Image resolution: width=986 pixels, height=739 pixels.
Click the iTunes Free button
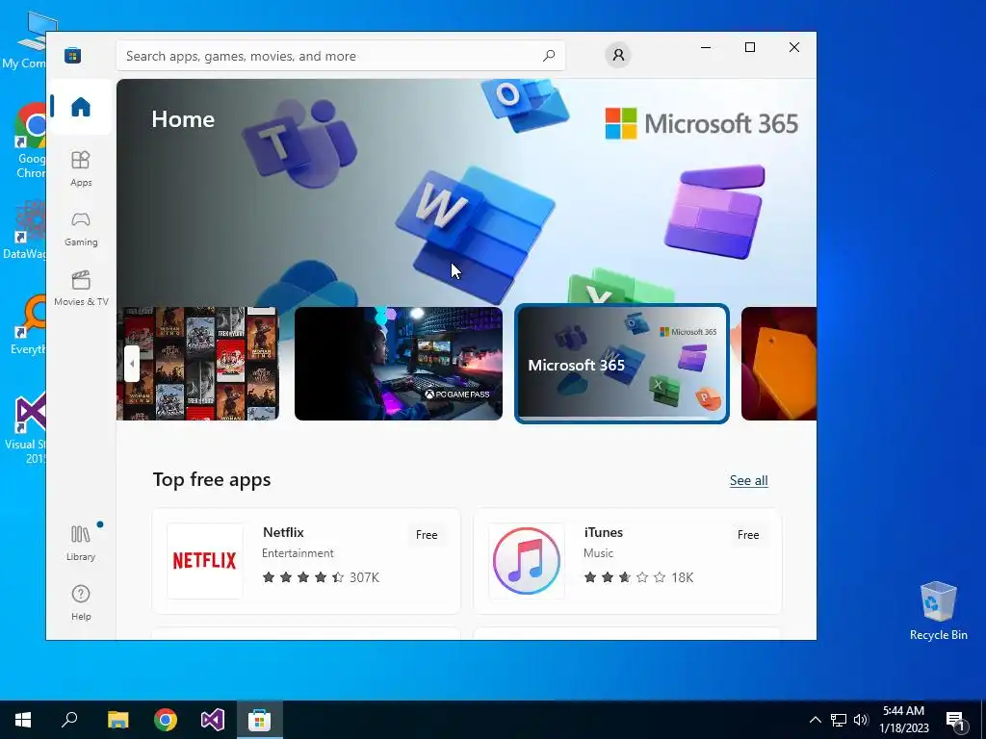point(747,535)
